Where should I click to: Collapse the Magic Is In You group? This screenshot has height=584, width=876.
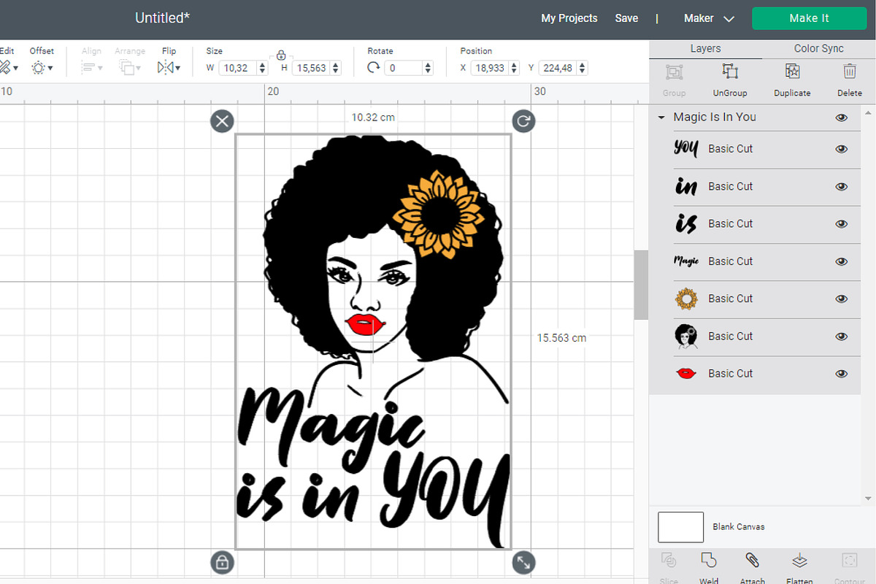click(661, 118)
